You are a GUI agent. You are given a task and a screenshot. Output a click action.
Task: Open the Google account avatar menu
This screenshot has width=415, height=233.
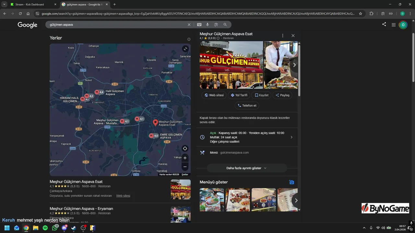tap(403, 25)
